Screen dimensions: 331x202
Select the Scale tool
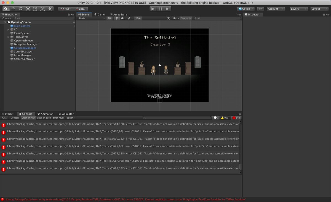(28, 9)
